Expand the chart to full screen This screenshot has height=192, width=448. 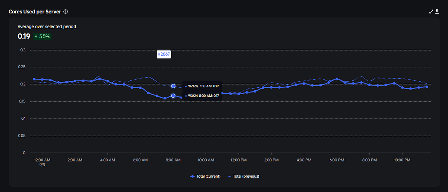432,11
